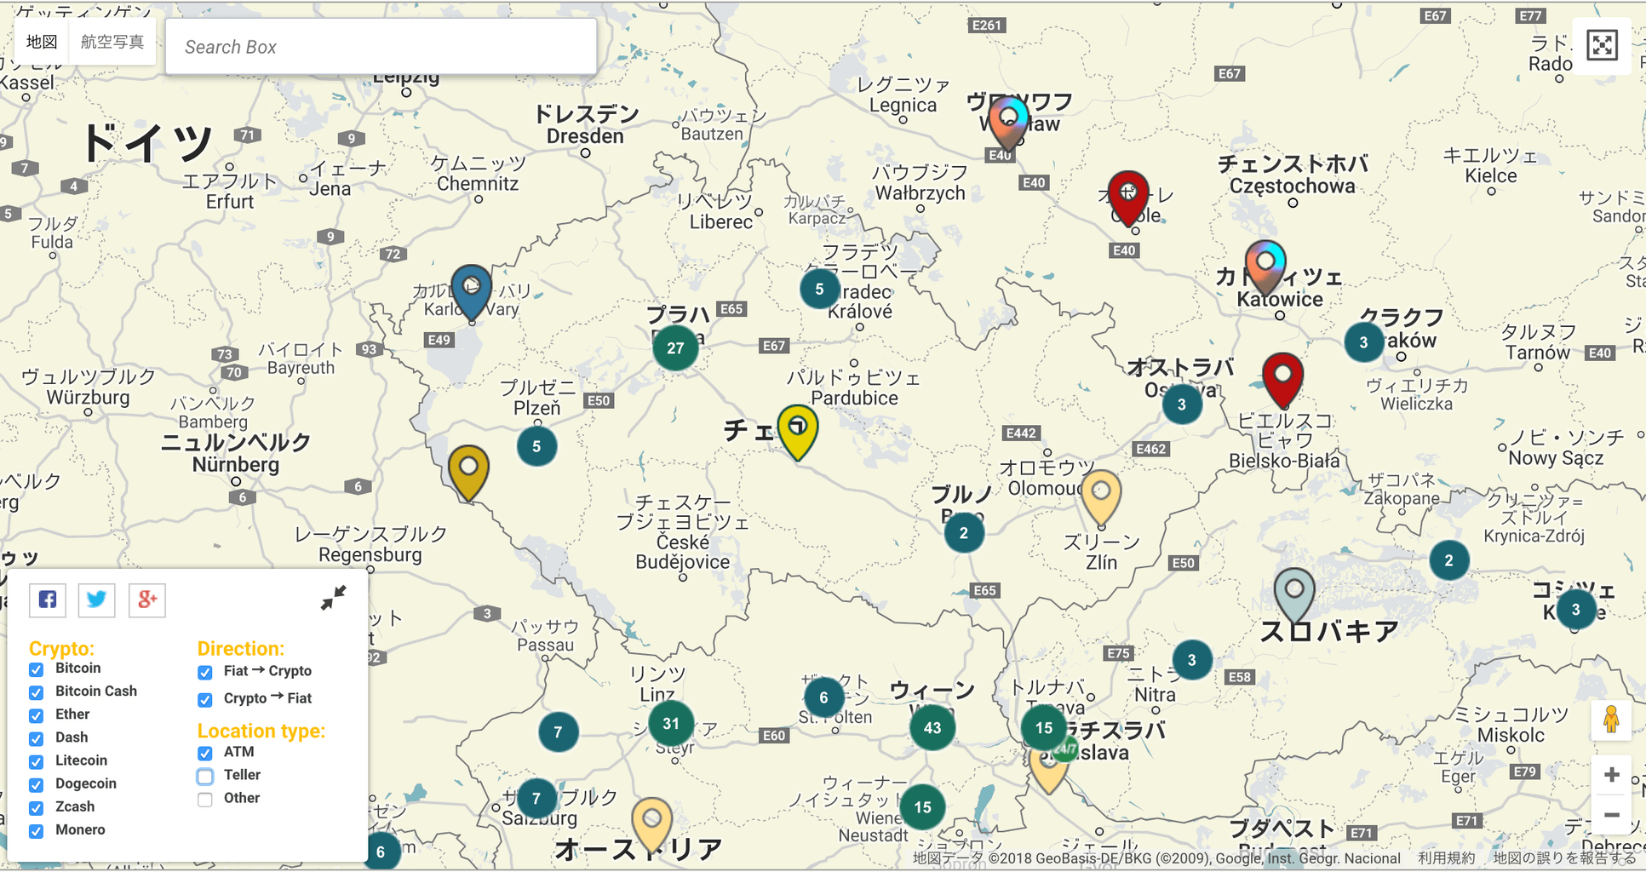
Task: Open Street View pegman
Action: point(1610,720)
